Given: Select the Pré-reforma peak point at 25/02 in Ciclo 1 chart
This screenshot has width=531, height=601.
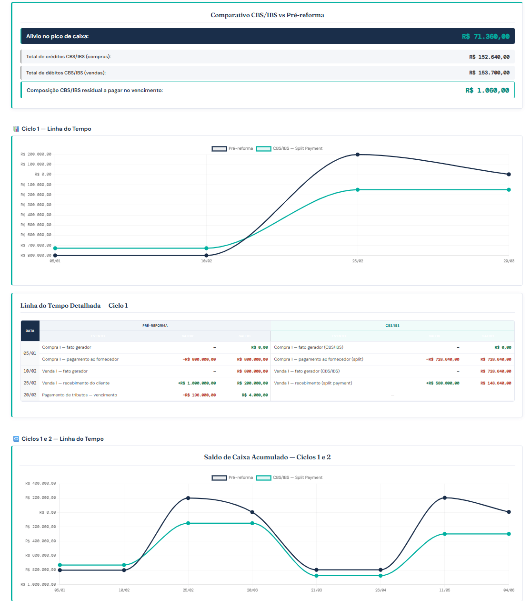Looking at the screenshot, I should [358, 155].
